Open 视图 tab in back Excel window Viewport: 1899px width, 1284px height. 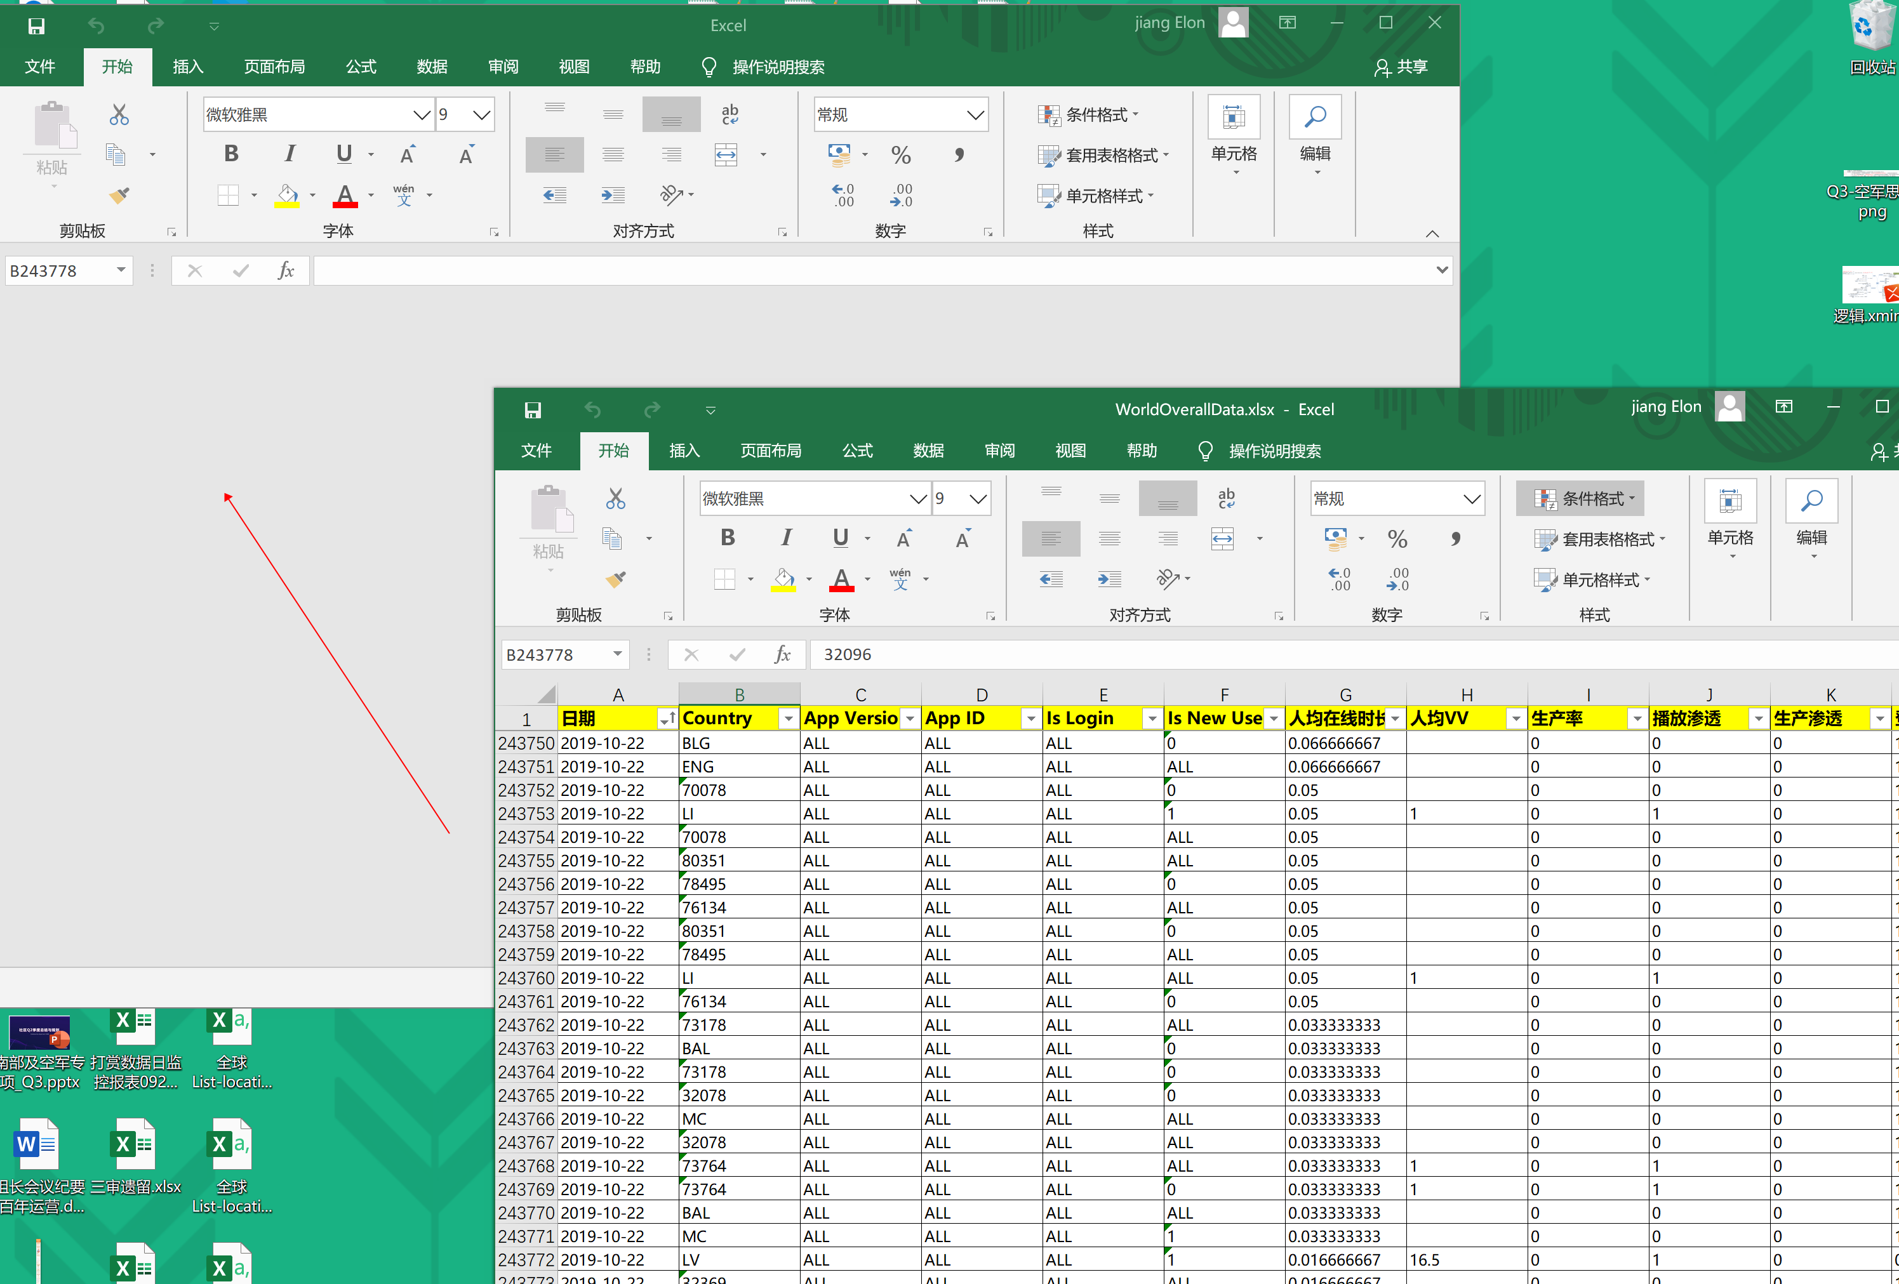pyautogui.click(x=573, y=67)
